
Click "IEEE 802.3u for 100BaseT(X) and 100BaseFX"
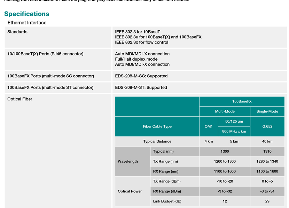158,37
